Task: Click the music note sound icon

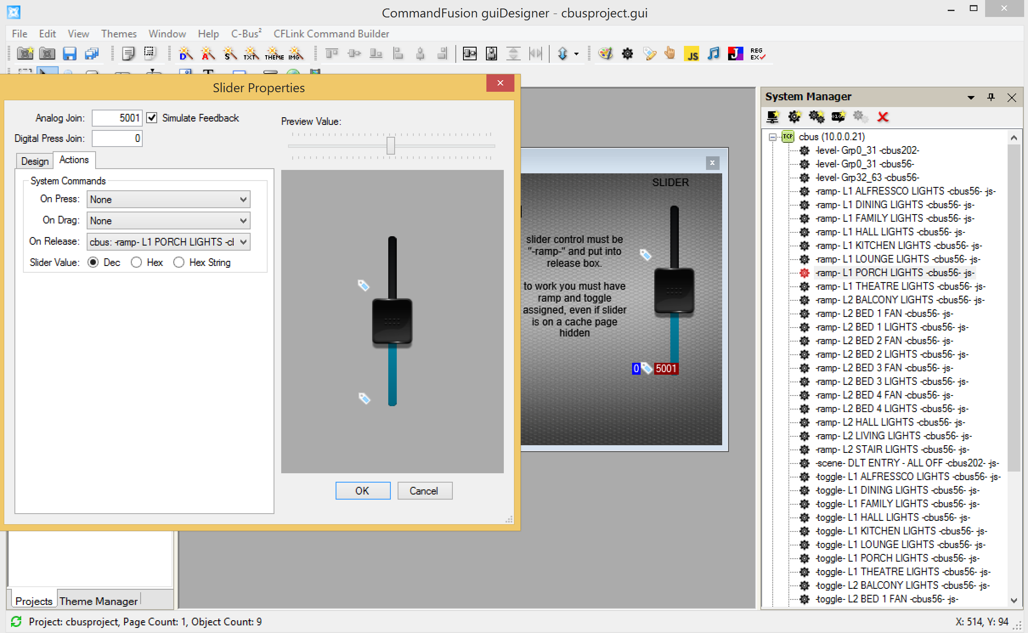Action: pyautogui.click(x=714, y=54)
